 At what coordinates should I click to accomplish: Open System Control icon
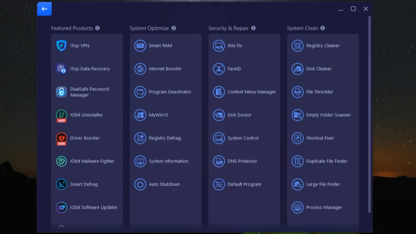tap(219, 138)
